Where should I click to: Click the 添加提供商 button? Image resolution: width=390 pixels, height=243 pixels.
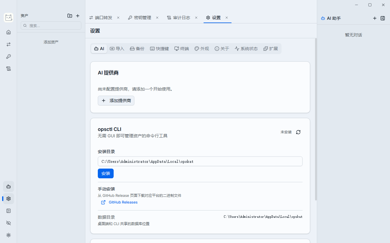[x=116, y=101]
